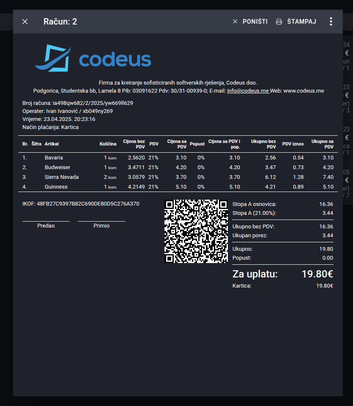Click the Cijena bez PDV column header
353x406 pixels.
134,144
